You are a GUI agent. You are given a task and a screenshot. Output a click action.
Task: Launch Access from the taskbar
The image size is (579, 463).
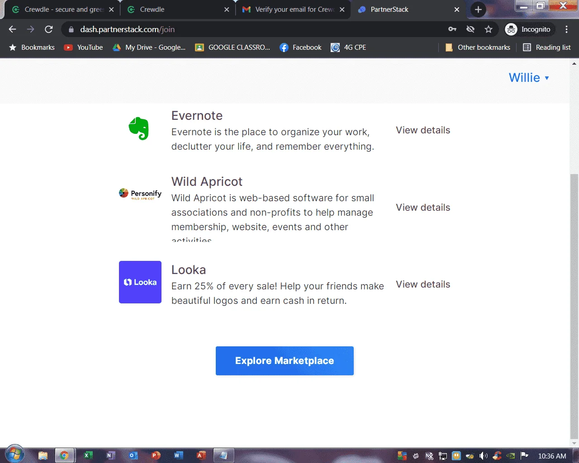point(201,455)
